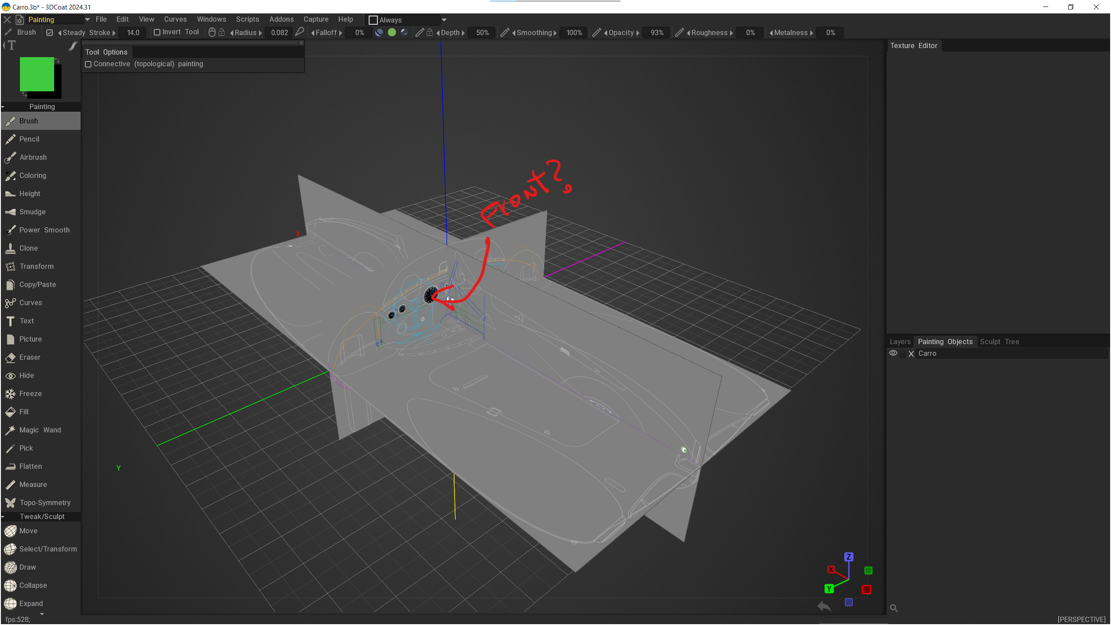Switch to the Layers tab
The width and height of the screenshot is (1111, 625).
(x=900, y=341)
